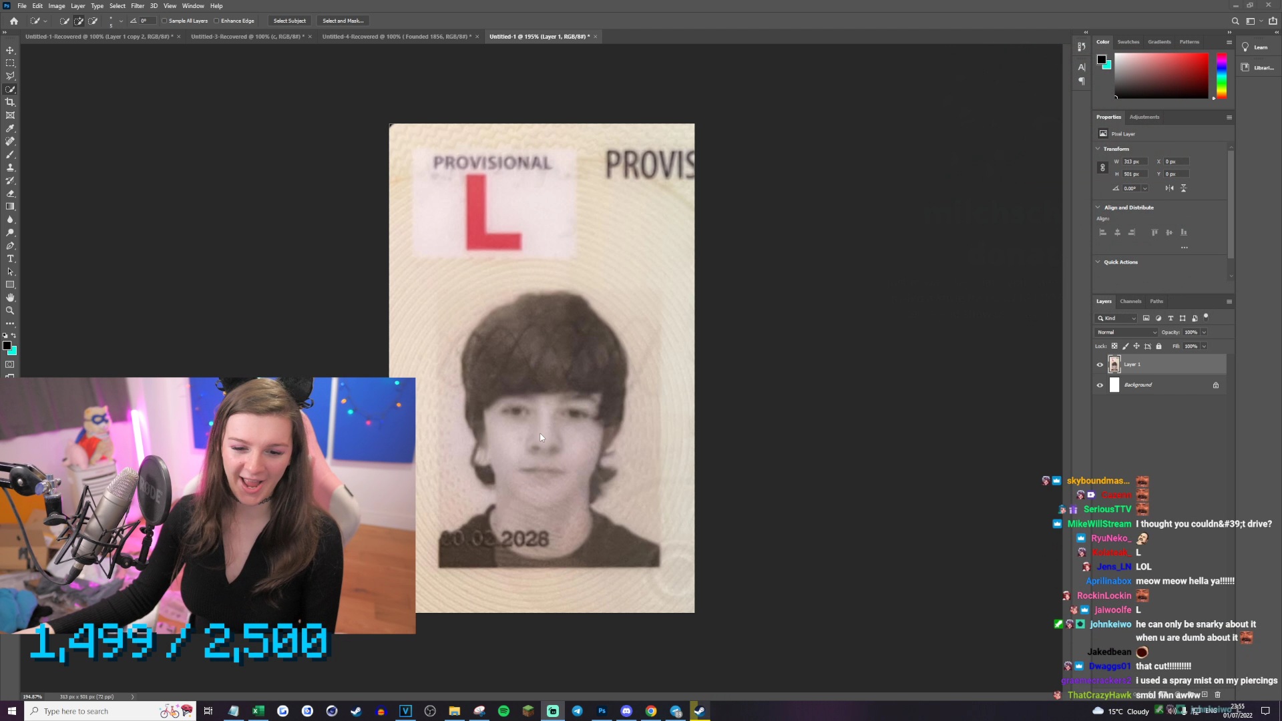This screenshot has height=721, width=1282.
Task: Flip layer horizontally in Properties
Action: (1169, 188)
